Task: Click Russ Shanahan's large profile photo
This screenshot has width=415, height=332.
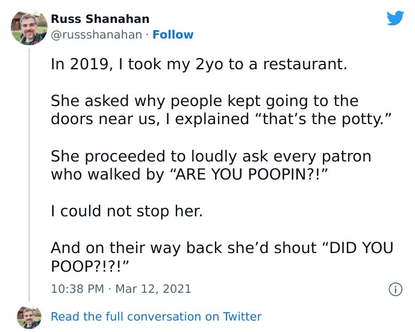Action: point(30,28)
